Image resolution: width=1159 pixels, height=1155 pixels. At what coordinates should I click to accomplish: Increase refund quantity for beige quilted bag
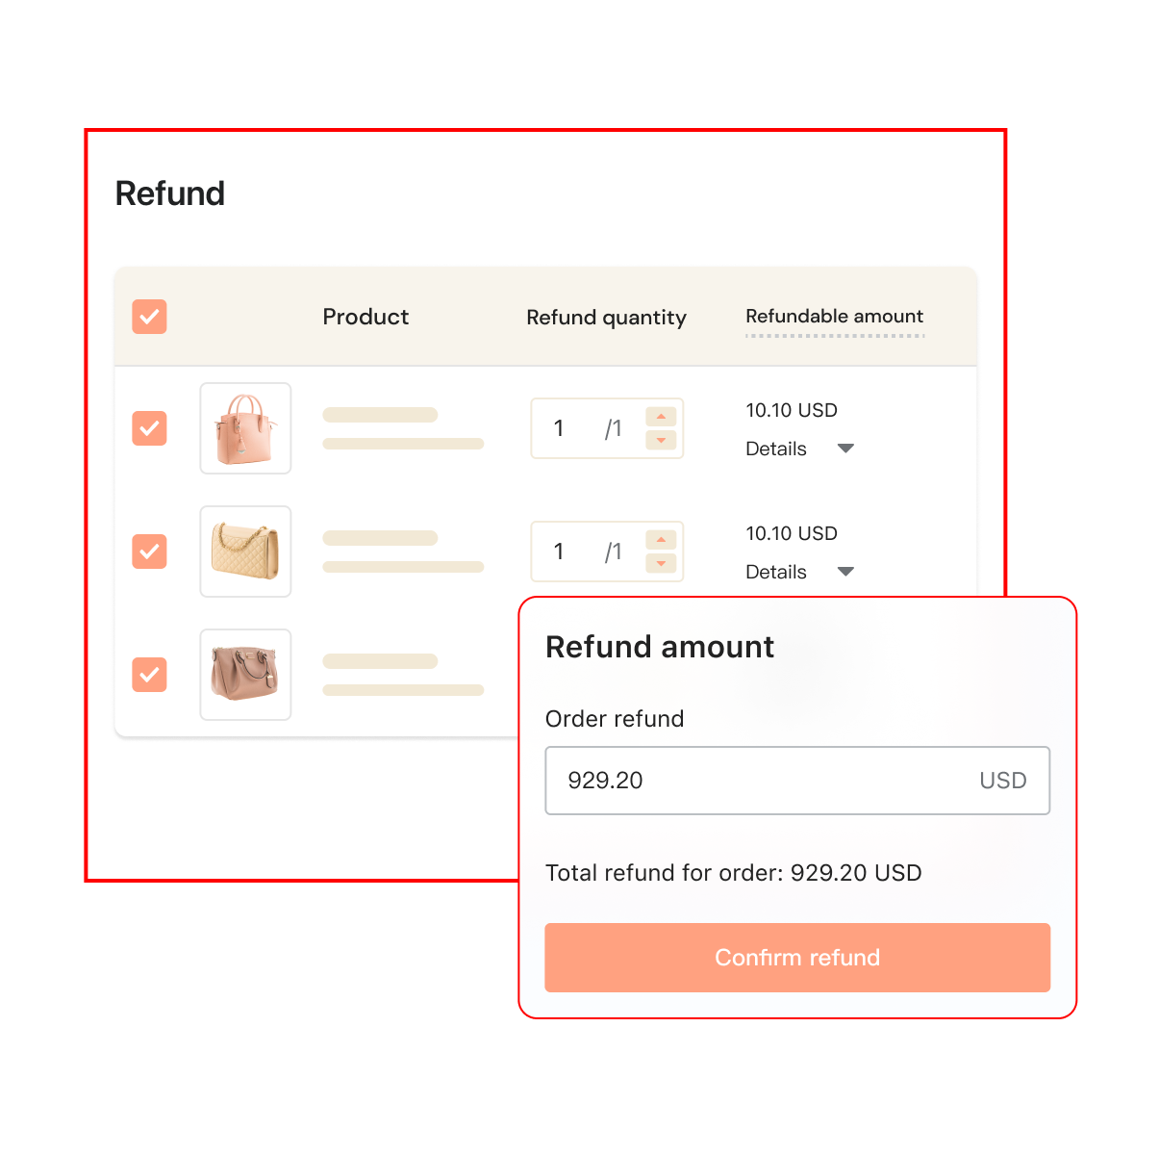click(x=661, y=540)
